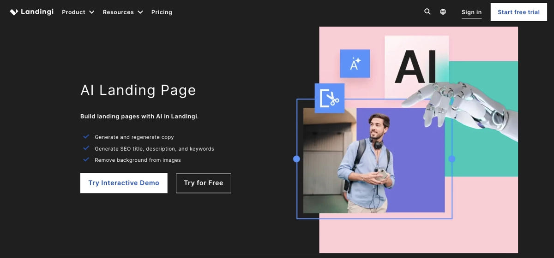Click the Try for Free button

[x=203, y=183]
